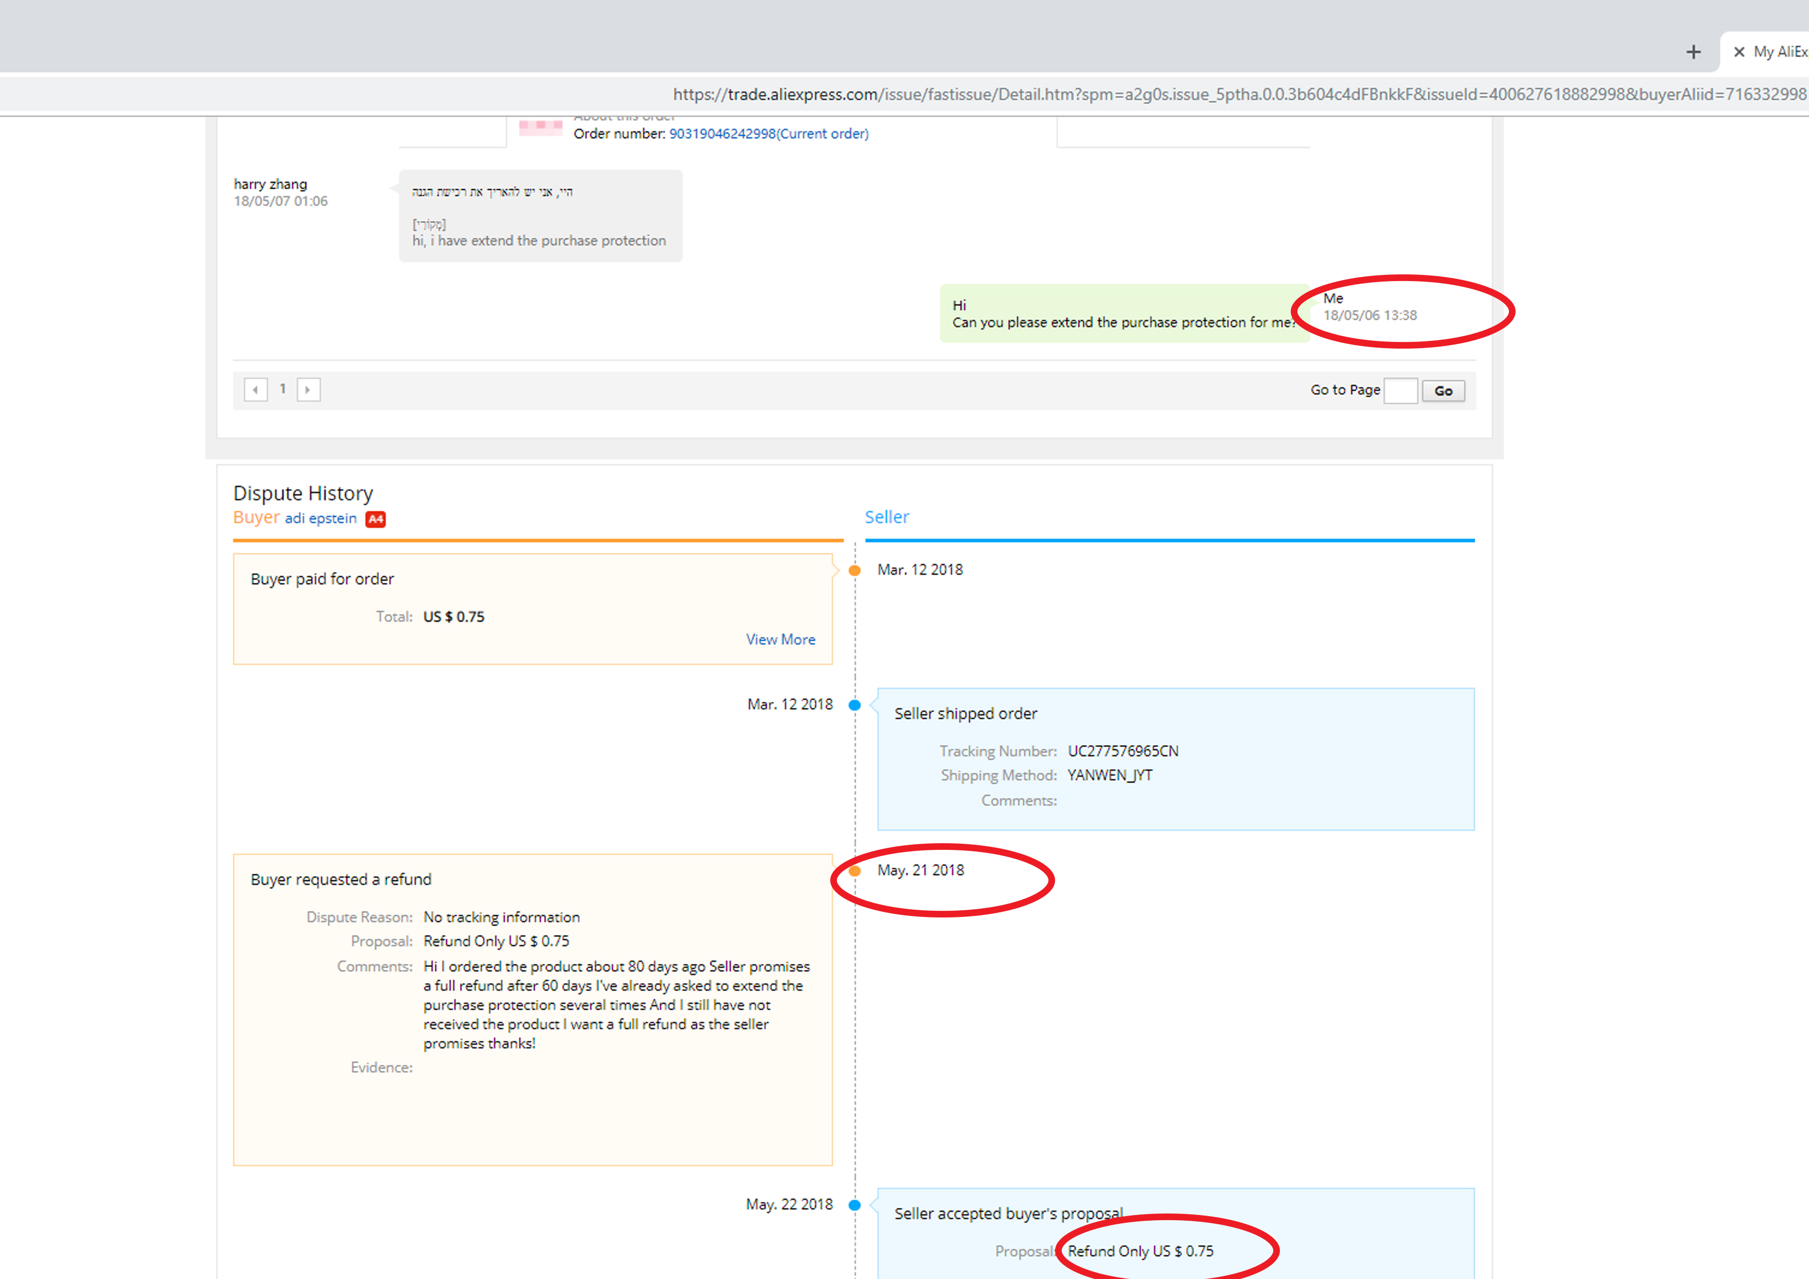The height and width of the screenshot is (1279, 1809).
Task: Click harry zhang's gray message bubble
Action: 540,216
